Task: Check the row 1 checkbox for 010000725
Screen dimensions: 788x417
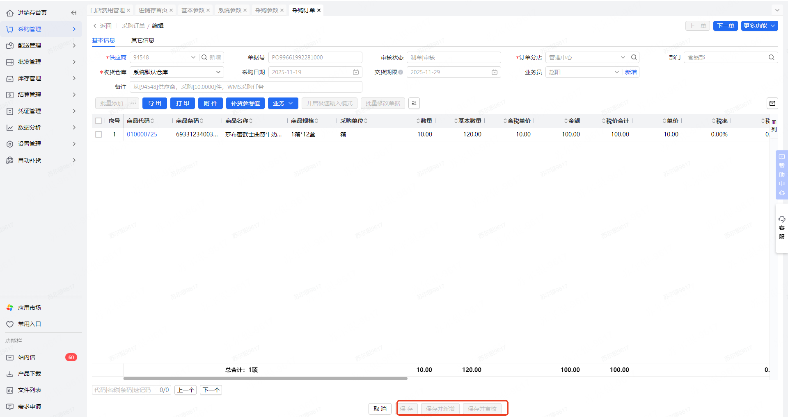Action: tap(98, 134)
